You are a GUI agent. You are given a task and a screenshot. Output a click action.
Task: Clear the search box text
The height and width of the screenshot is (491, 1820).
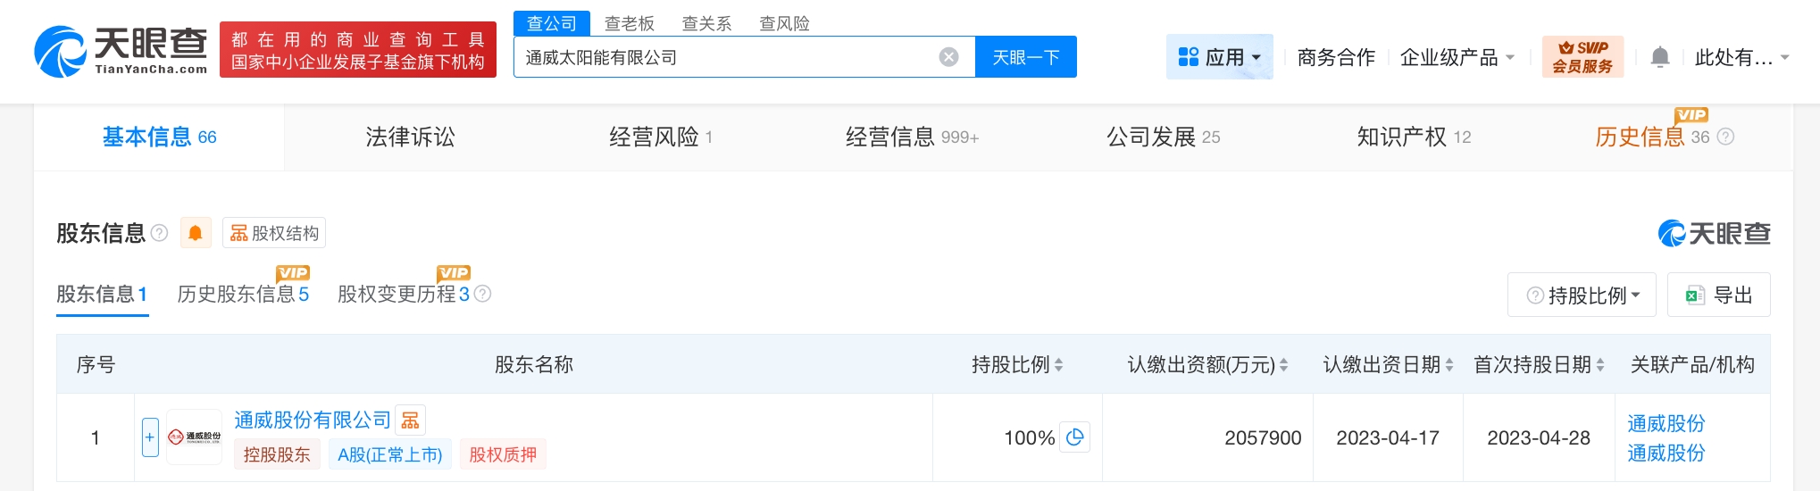coord(948,57)
